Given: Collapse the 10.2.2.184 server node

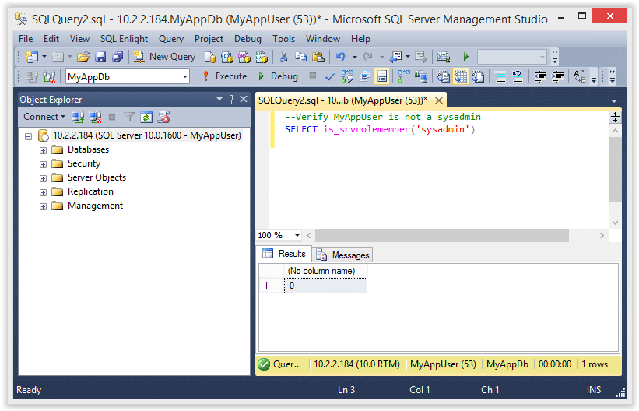Looking at the screenshot, I should (28, 136).
